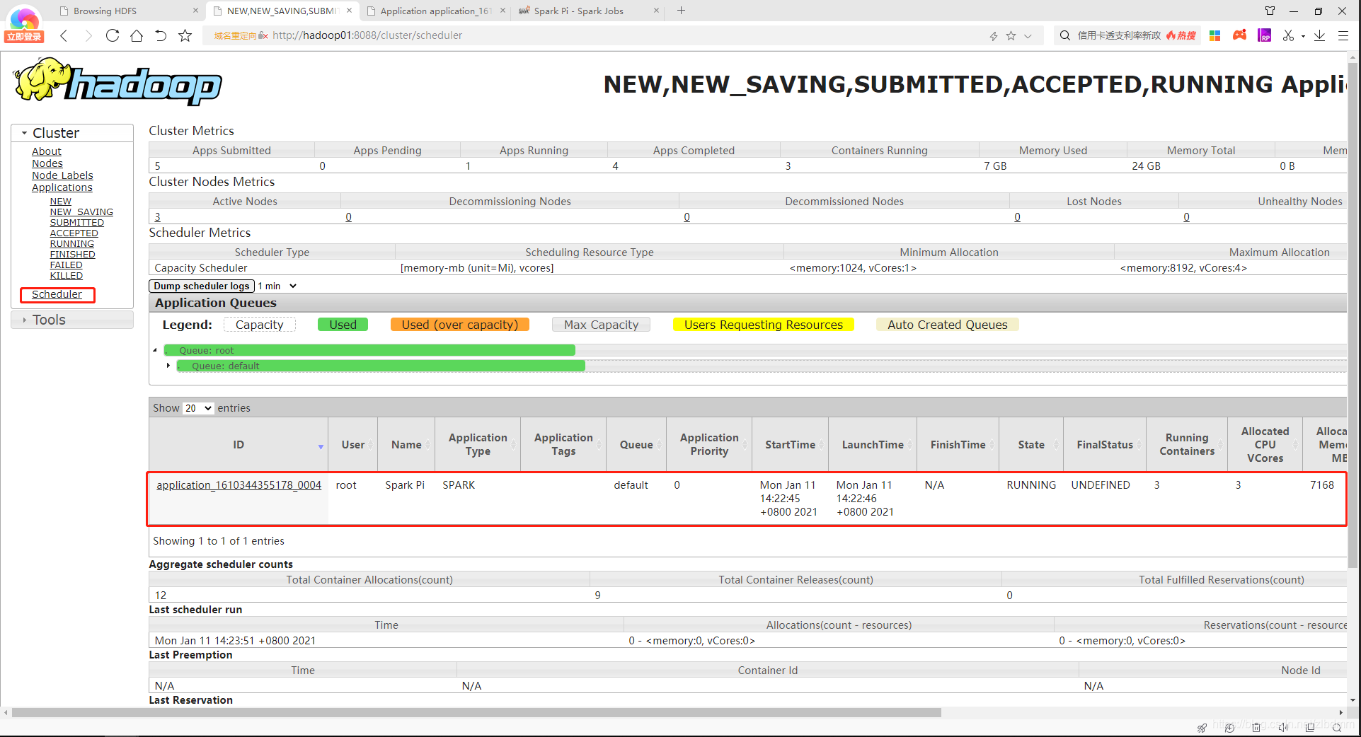1361x737 pixels.
Task: Click the Used green legend swatch
Action: coord(343,325)
